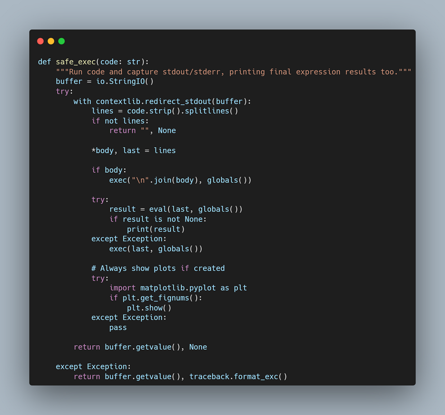
Task: Click the green maximize dot
Action: point(61,41)
